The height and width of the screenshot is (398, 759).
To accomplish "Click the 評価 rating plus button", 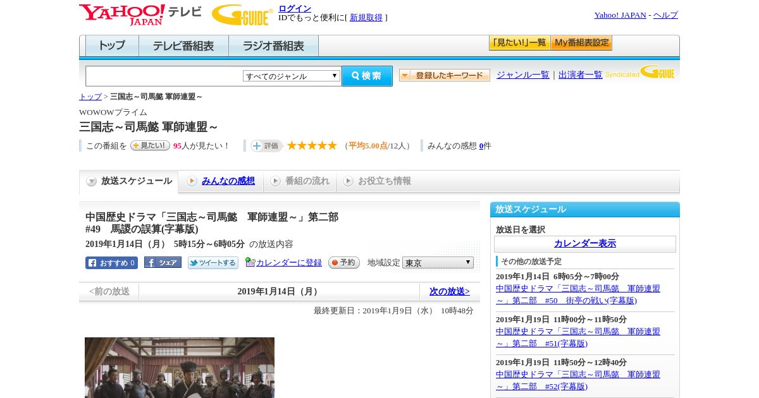I will coord(266,145).
